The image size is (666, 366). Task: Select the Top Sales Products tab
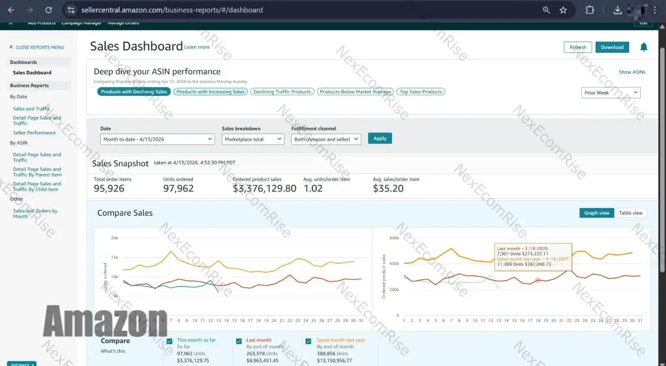[421, 92]
